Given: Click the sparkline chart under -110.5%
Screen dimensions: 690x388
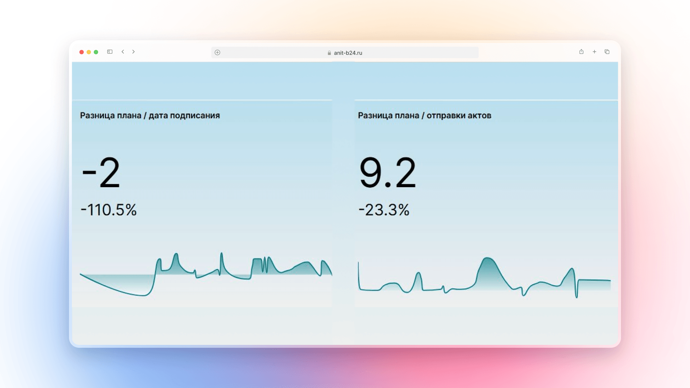Looking at the screenshot, I should (206, 275).
